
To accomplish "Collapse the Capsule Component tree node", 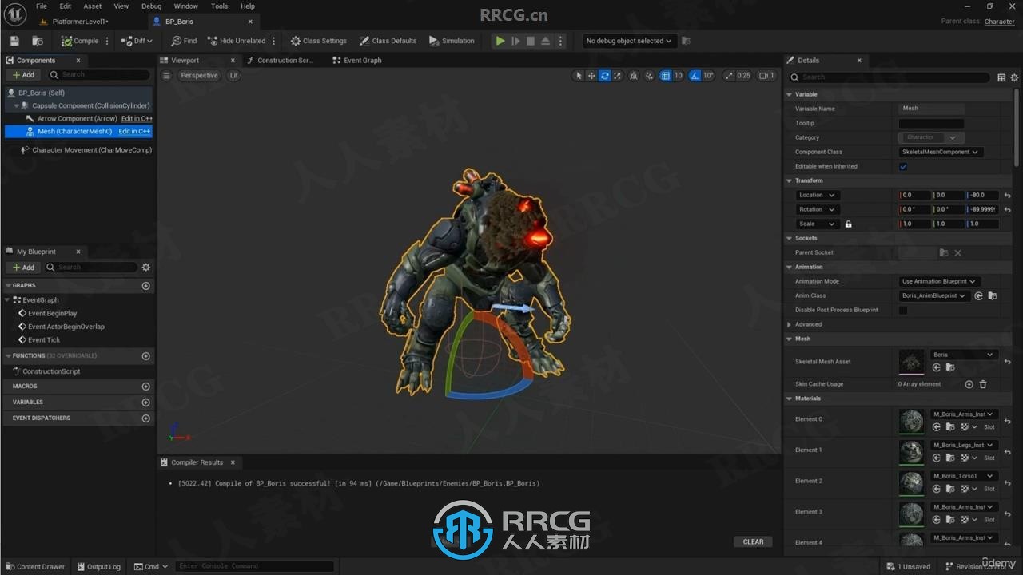I will click(x=16, y=105).
